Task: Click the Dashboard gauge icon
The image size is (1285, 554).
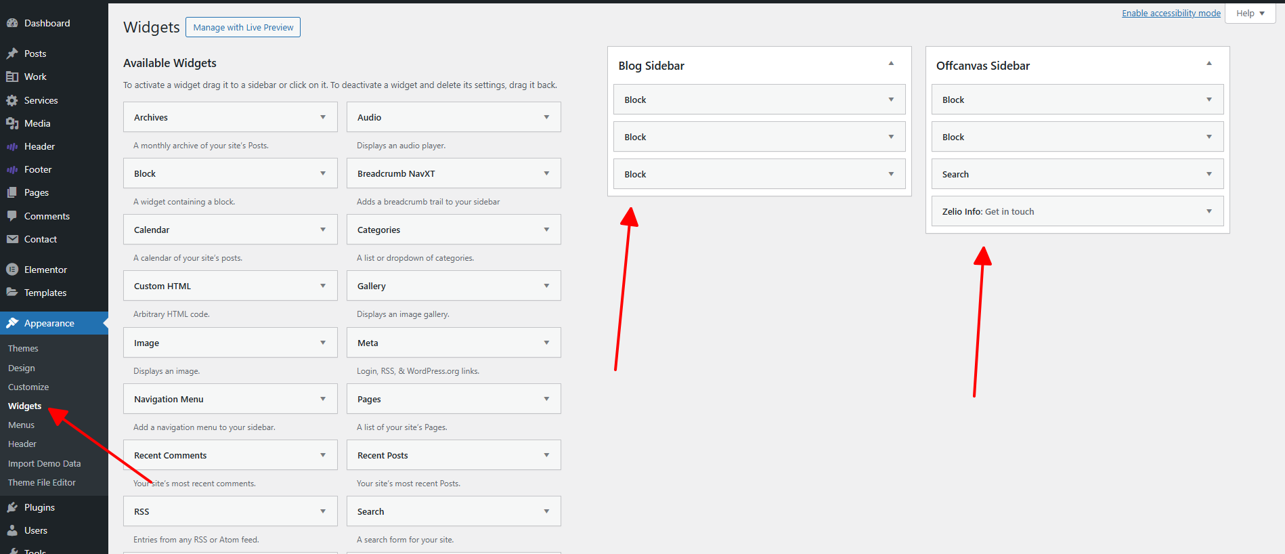Action: pos(12,23)
